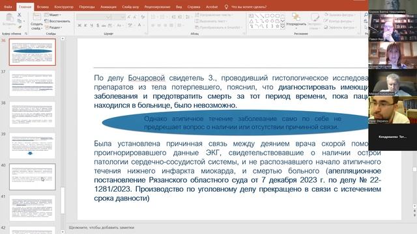The width and height of the screenshot is (417, 234).
Task: Click the Find magnifier icon in ribbon
Action: (366, 15)
